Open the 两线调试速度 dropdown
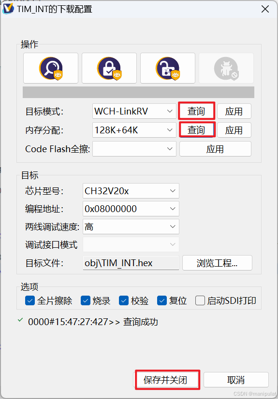The image size is (278, 399). [131, 227]
